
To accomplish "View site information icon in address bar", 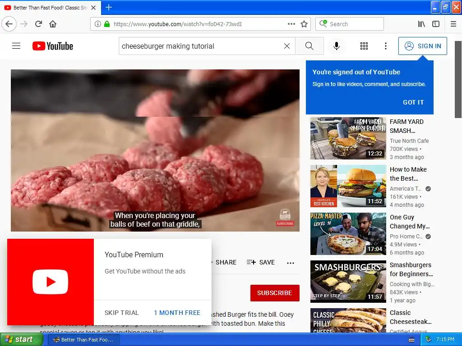I will (x=97, y=24).
